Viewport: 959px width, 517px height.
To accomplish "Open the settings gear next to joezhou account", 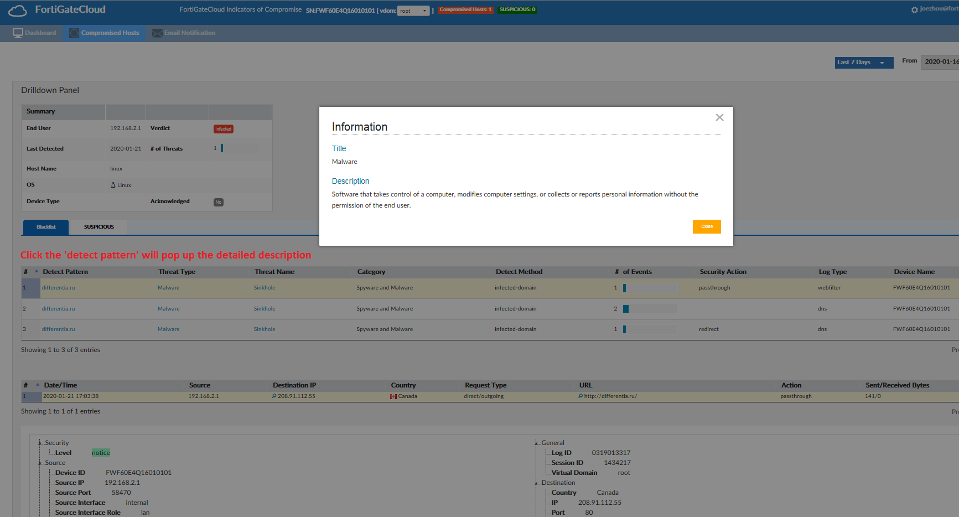I will point(914,9).
